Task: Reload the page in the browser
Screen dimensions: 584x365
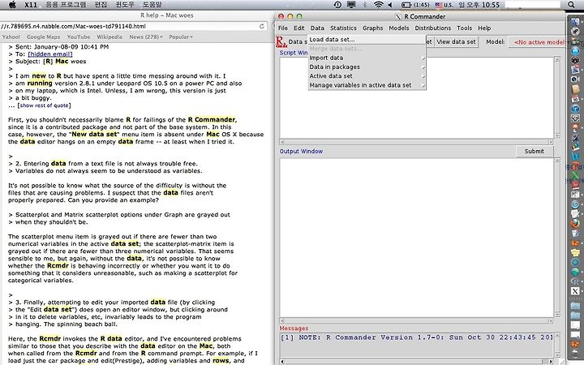Action: [262, 26]
